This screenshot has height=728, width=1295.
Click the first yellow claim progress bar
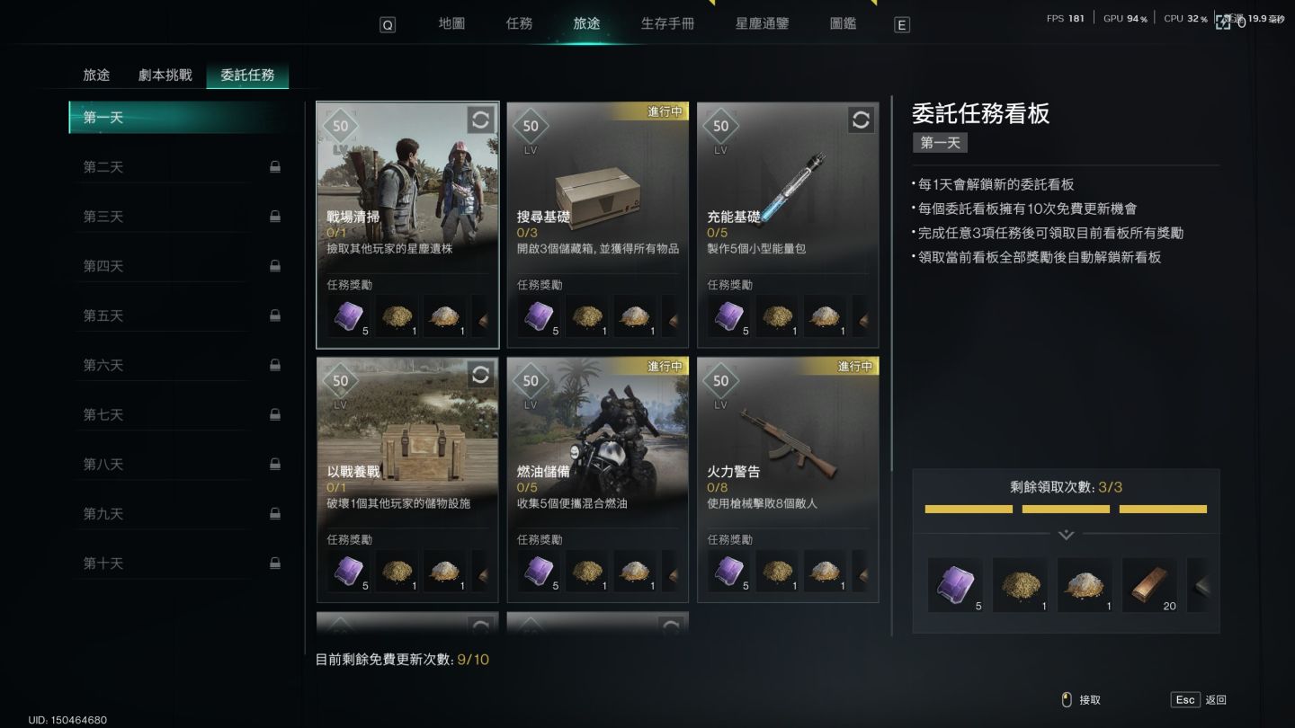pos(969,509)
